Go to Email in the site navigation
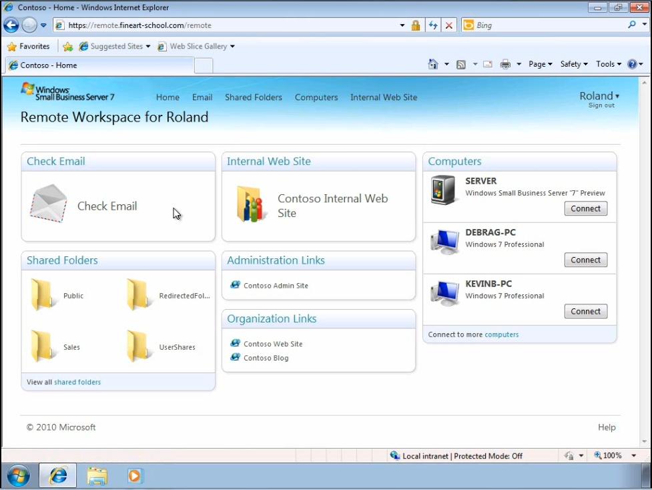The width and height of the screenshot is (652, 490). coord(202,97)
